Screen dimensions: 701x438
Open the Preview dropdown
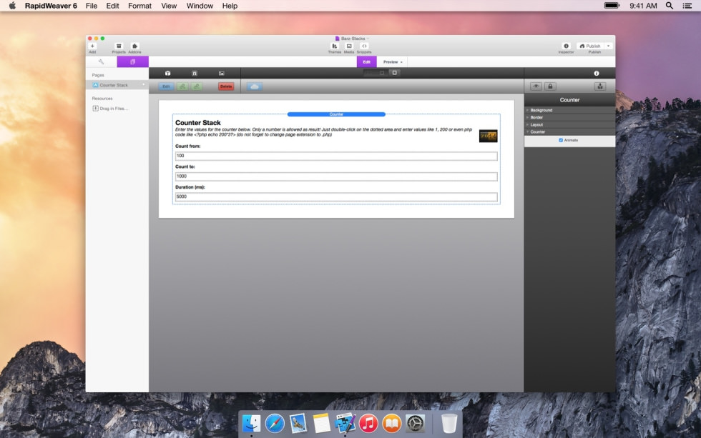pos(393,62)
